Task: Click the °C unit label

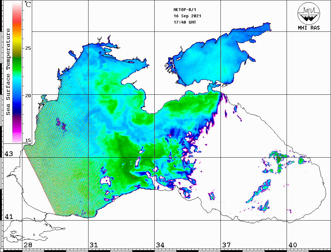Action: click(x=28, y=4)
